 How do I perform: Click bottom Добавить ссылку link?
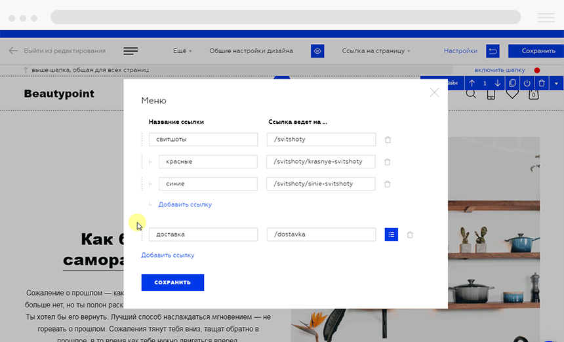click(168, 255)
